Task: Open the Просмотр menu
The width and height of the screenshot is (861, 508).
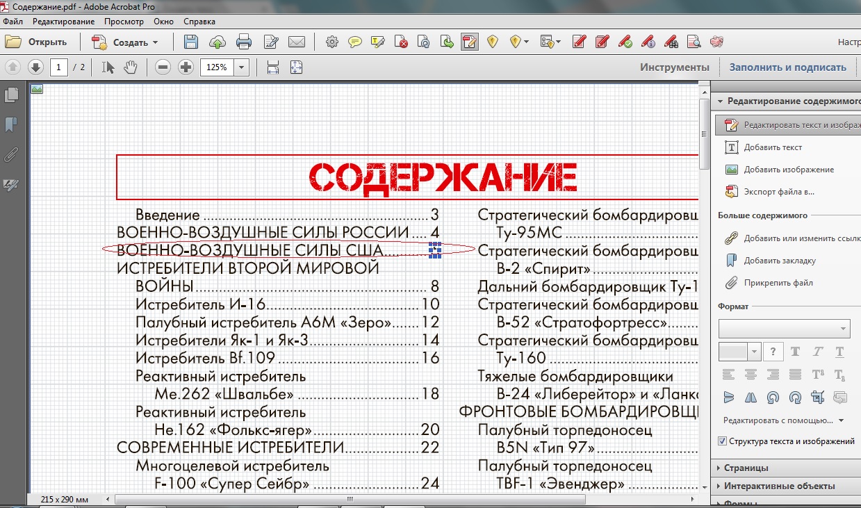Action: pos(124,22)
